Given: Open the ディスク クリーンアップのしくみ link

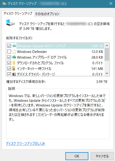Looking at the screenshot, I should click(x=25, y=143).
